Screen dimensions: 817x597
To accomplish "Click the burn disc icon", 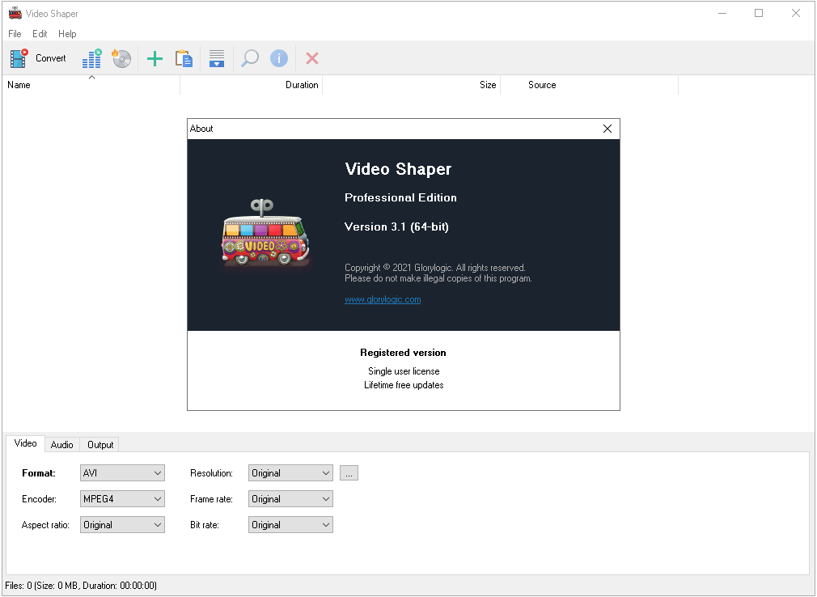I will (121, 58).
